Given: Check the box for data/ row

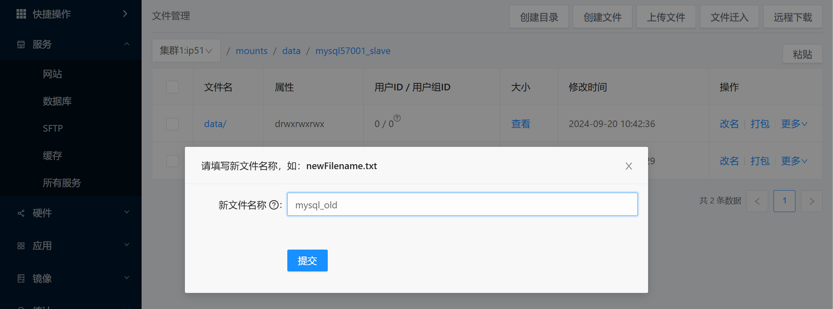Looking at the screenshot, I should 173,124.
